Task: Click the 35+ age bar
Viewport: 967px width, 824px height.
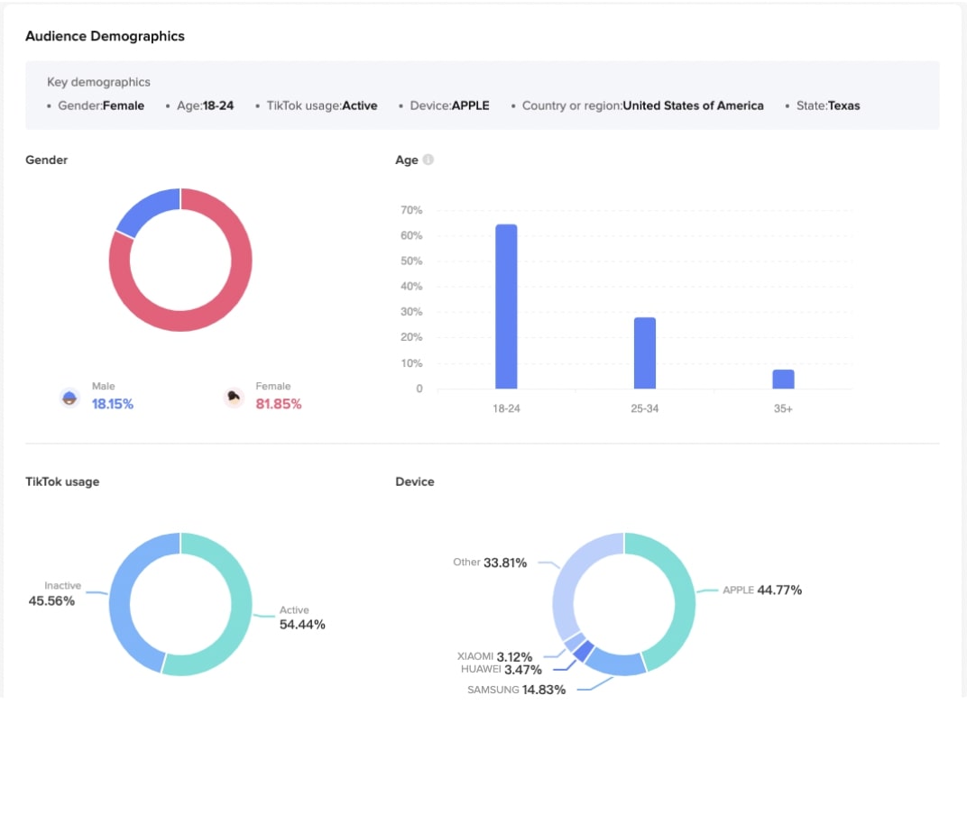Action: pyautogui.click(x=783, y=379)
